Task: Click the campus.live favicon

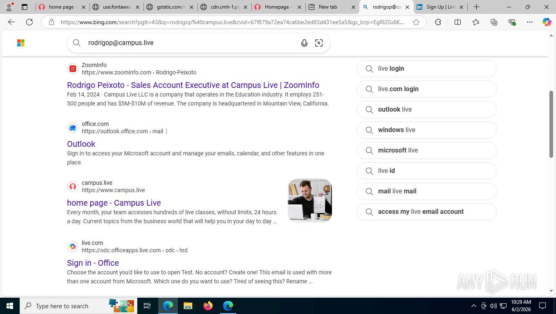Action: [73, 186]
